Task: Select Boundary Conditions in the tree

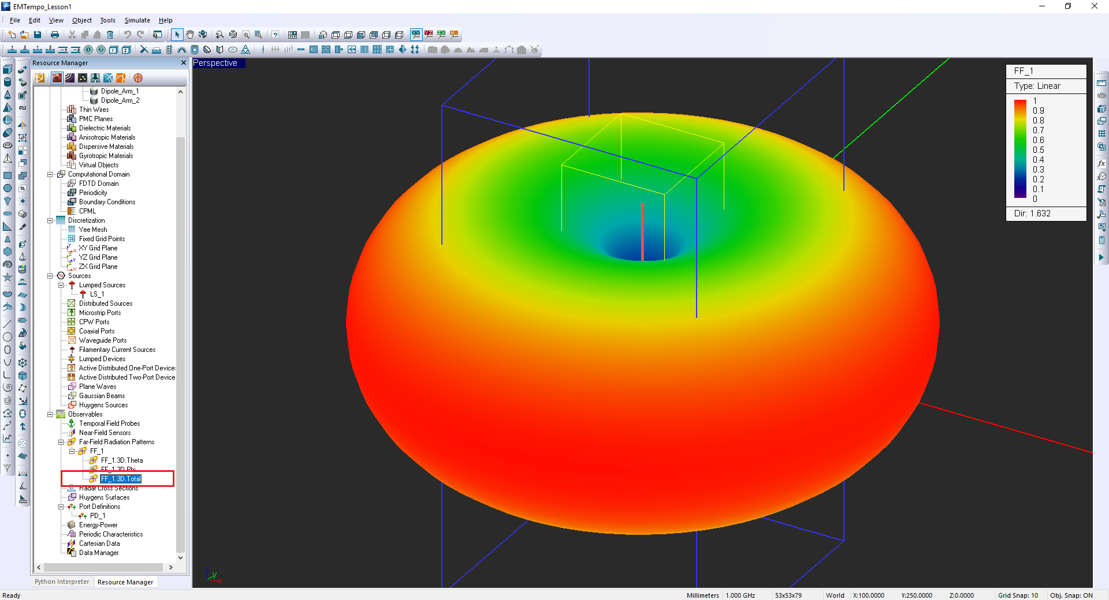Action: [107, 202]
